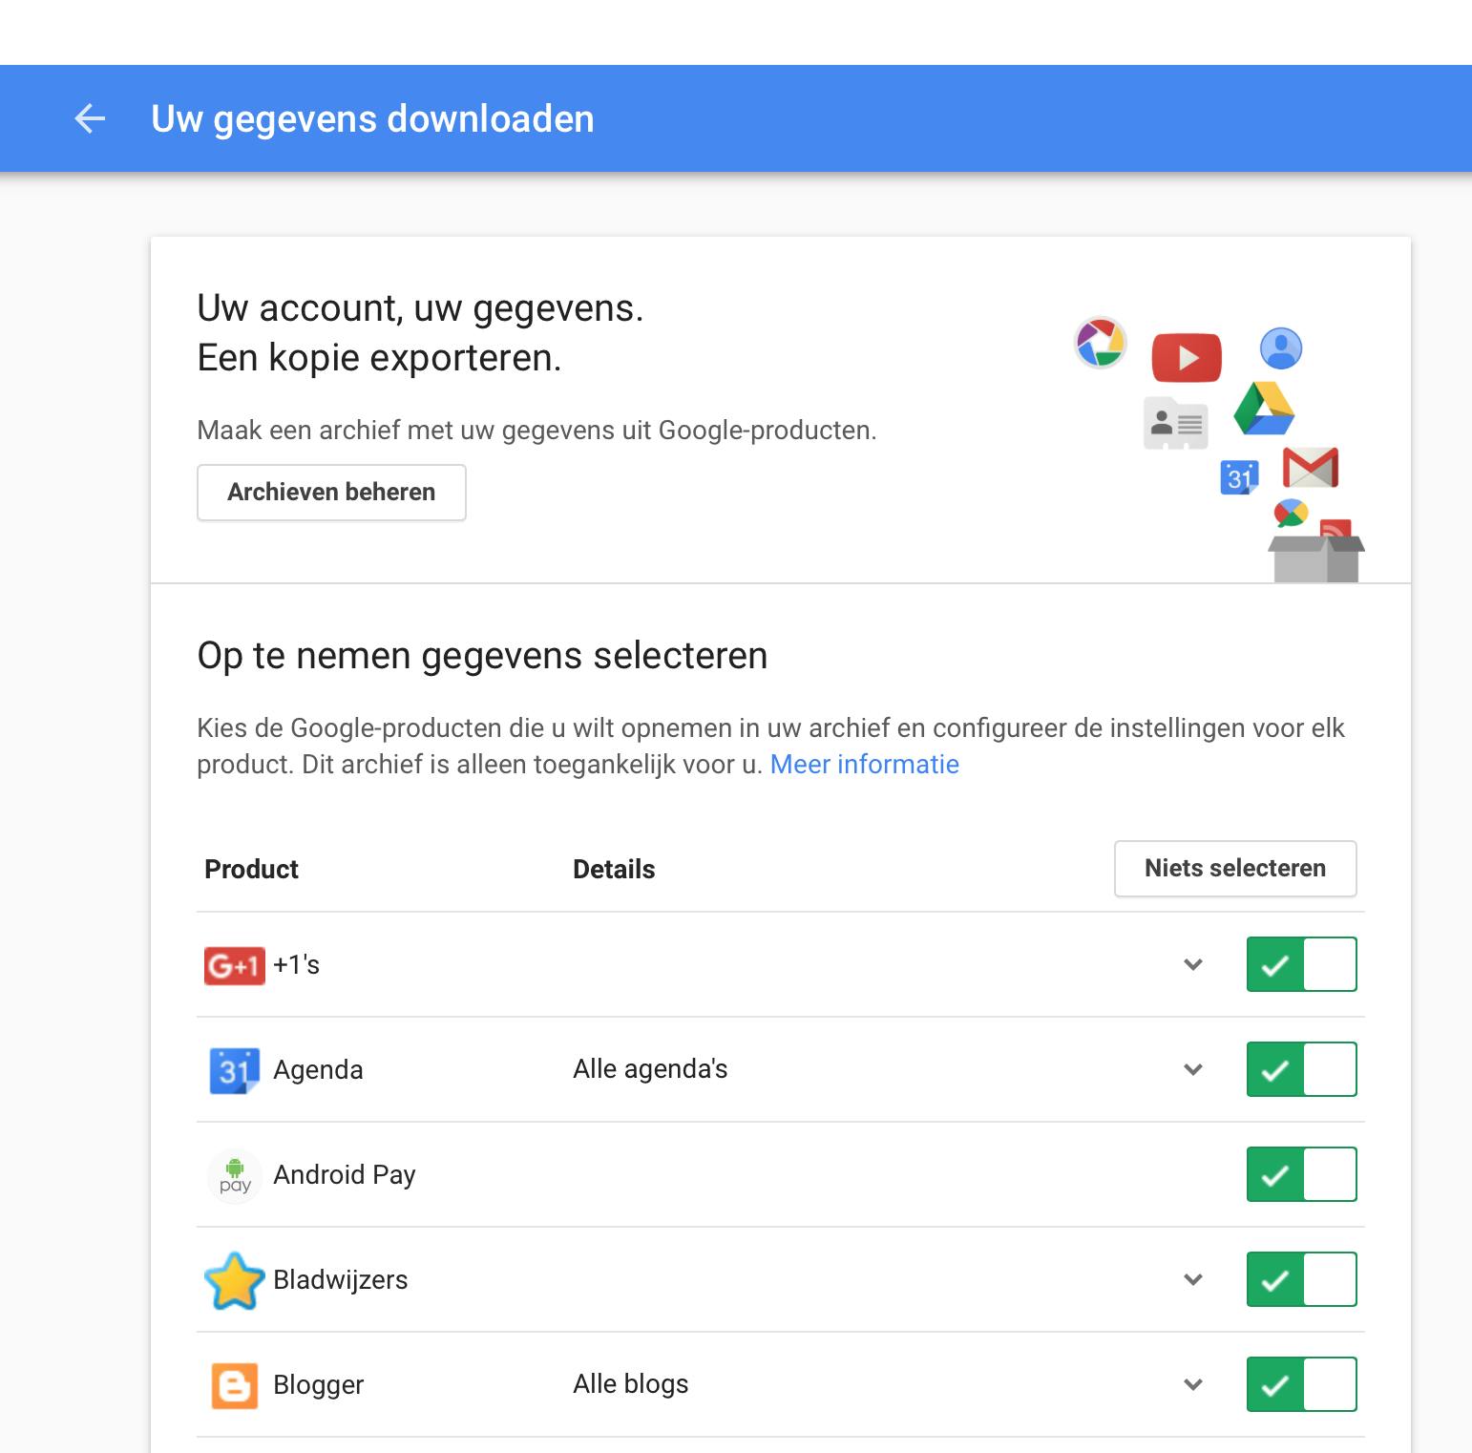Toggle off Blogger data export
The height and width of the screenshot is (1453, 1472).
click(x=1301, y=1385)
